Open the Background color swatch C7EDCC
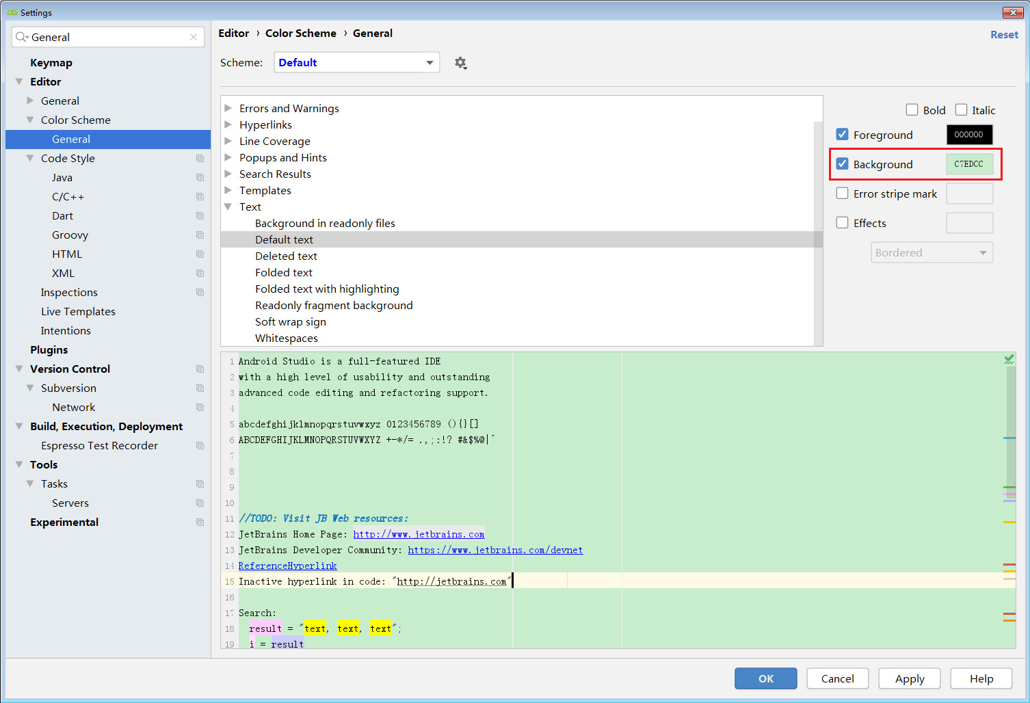This screenshot has height=703, width=1030. [969, 164]
